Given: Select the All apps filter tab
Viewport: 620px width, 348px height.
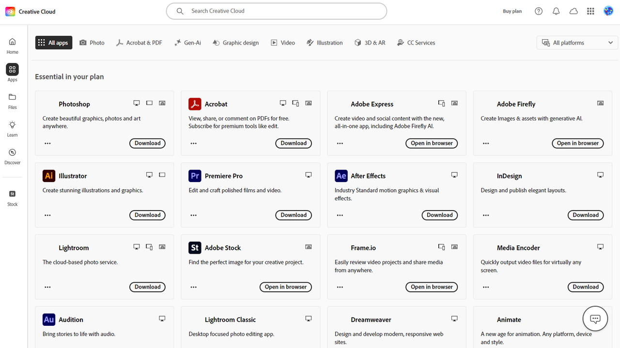Looking at the screenshot, I should coord(54,43).
